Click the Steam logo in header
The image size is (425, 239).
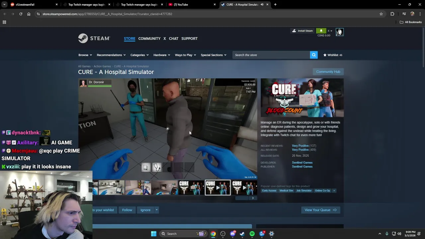click(94, 39)
